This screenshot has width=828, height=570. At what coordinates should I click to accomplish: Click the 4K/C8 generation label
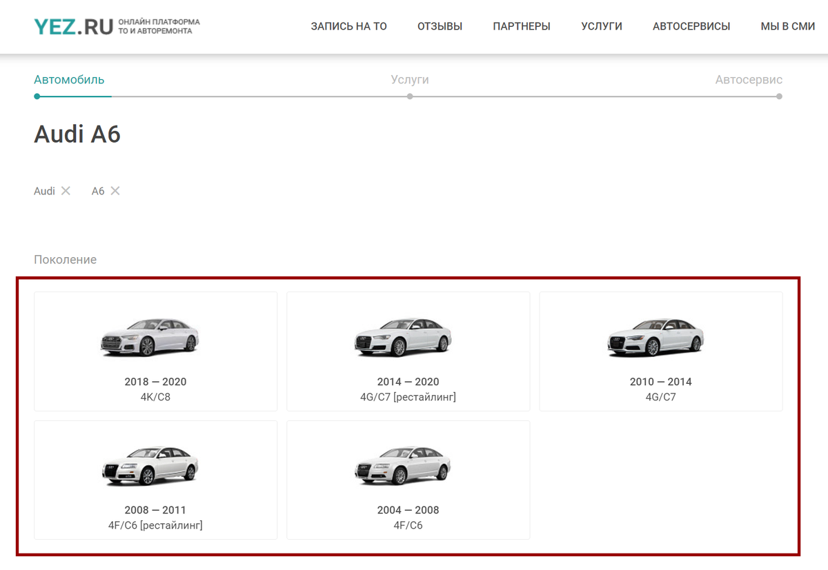click(x=155, y=397)
